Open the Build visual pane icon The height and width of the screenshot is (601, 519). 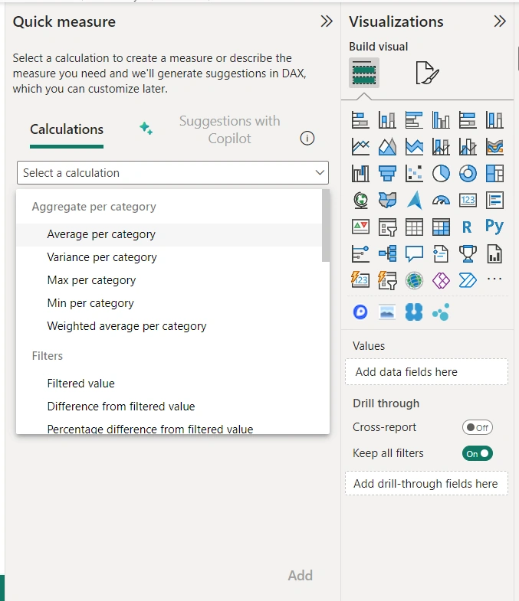tap(364, 73)
